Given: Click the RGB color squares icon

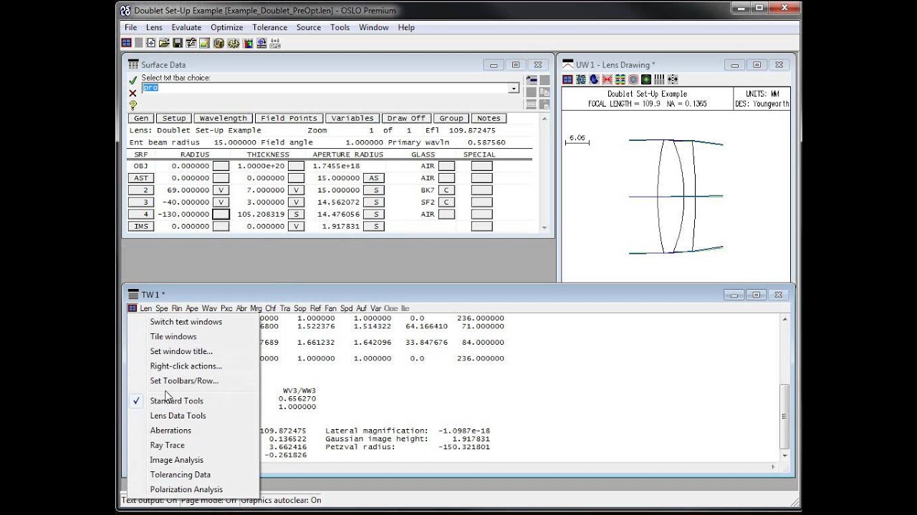Looking at the screenshot, I should click(x=249, y=43).
